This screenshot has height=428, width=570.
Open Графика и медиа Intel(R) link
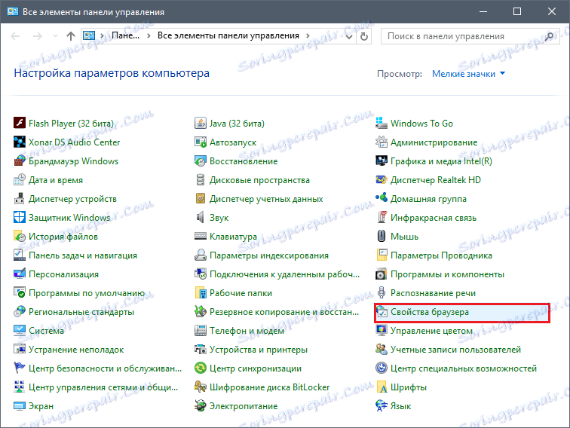[x=441, y=161]
